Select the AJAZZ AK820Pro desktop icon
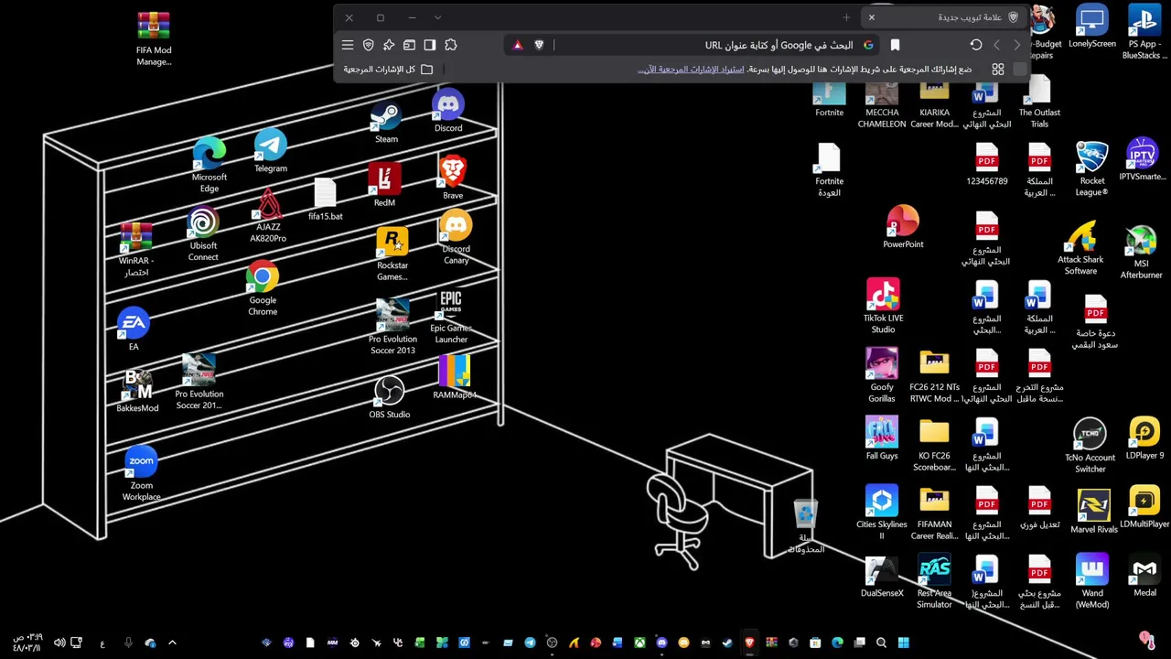The height and width of the screenshot is (659, 1171). tap(268, 216)
